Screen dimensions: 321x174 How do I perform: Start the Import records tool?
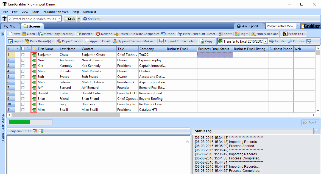[16, 41]
